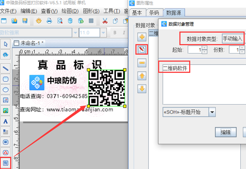Screen dimensions: 246x169
Task: Open the 数据对象类型 dropdown showing 手动输入
Action: [233, 39]
